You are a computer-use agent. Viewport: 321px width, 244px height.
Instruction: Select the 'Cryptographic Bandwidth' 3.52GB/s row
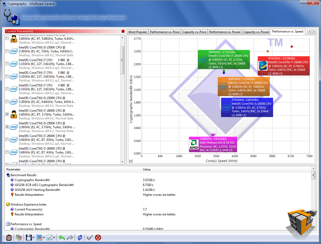point(158,180)
